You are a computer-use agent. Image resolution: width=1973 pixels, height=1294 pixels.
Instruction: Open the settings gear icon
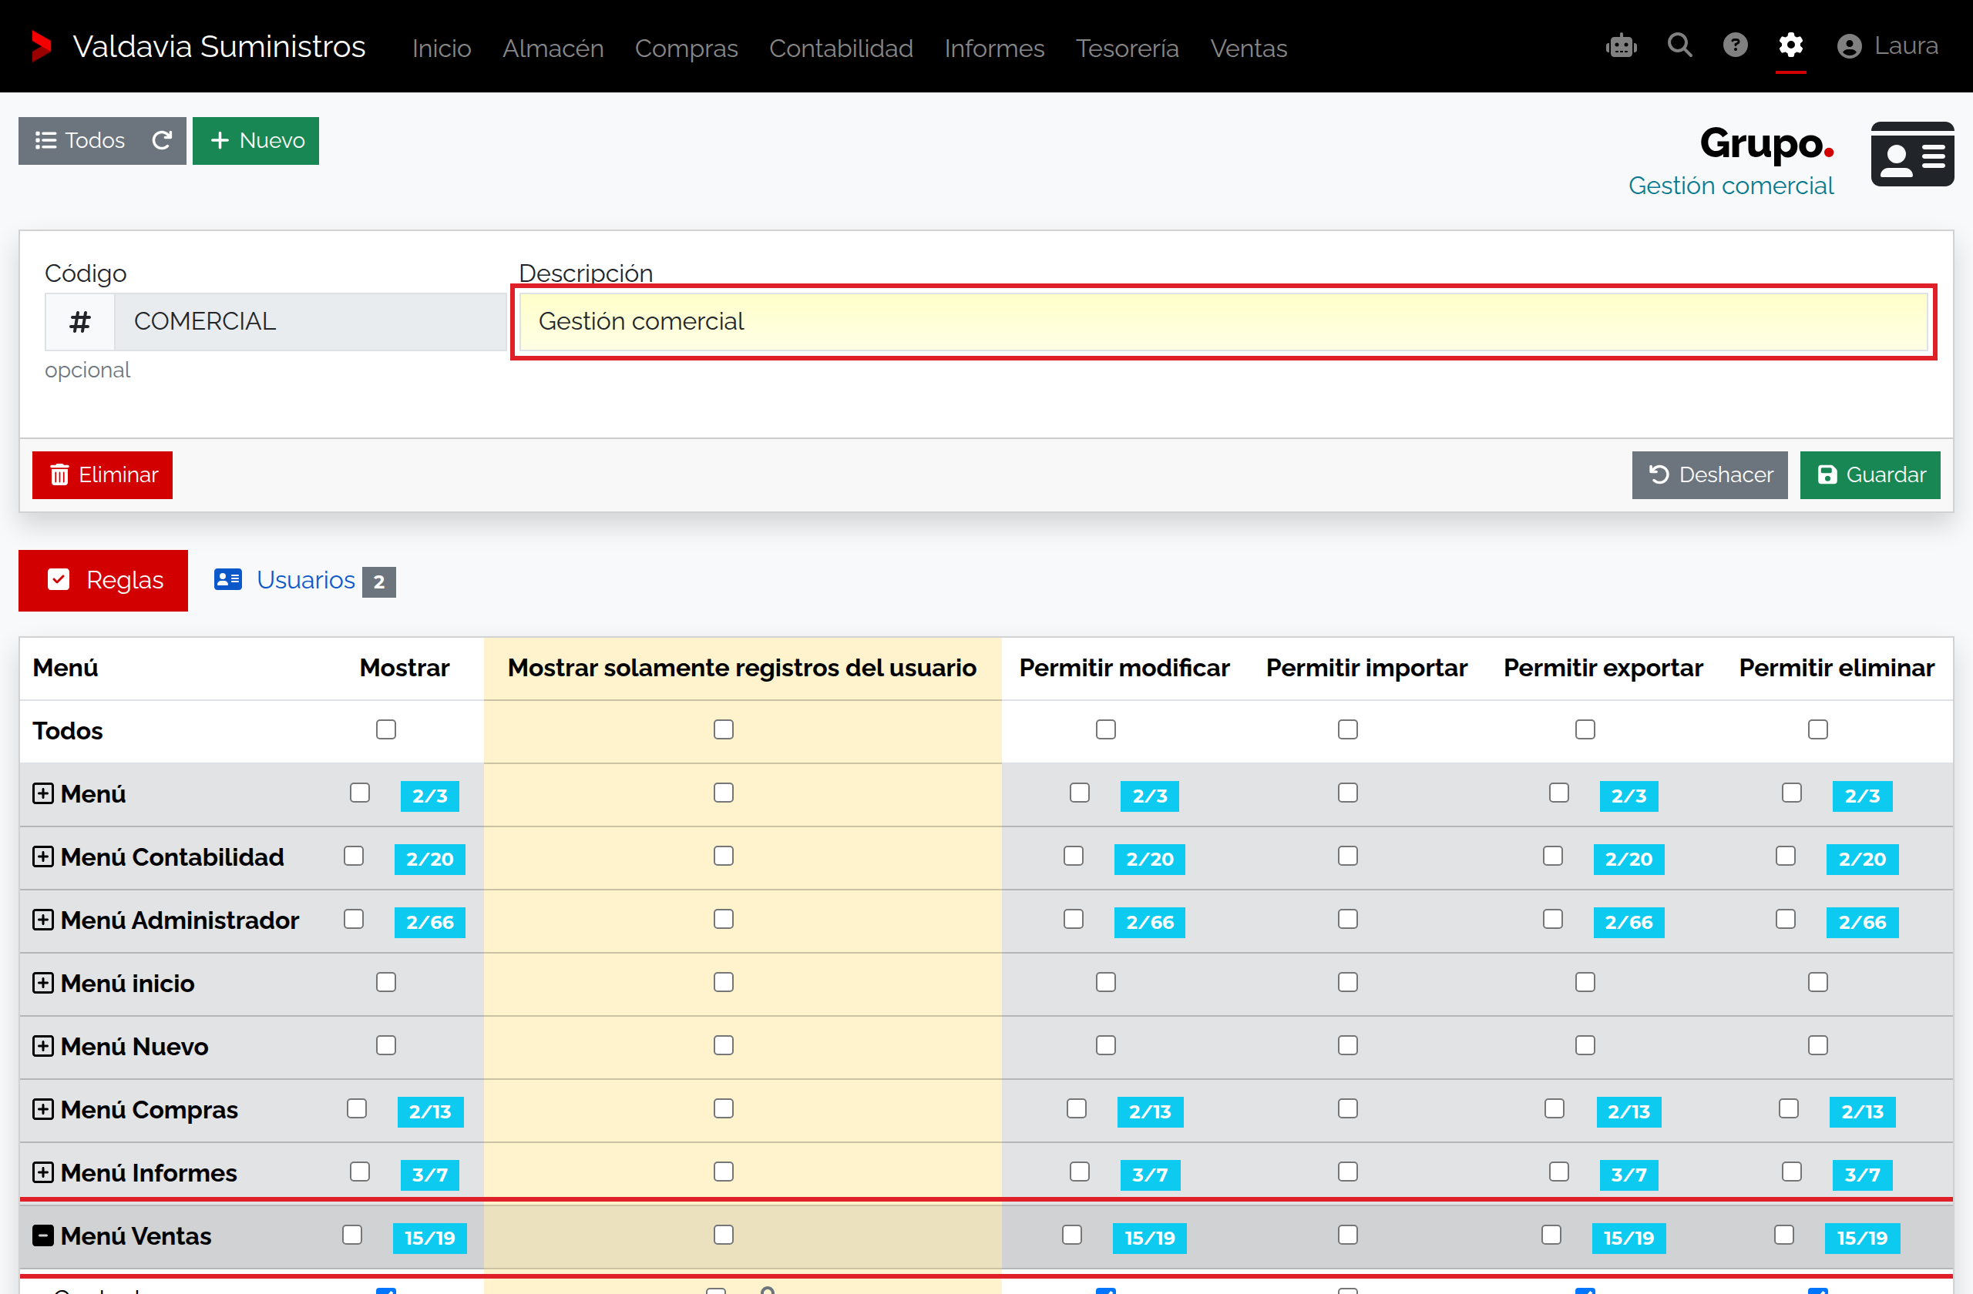coord(1790,45)
